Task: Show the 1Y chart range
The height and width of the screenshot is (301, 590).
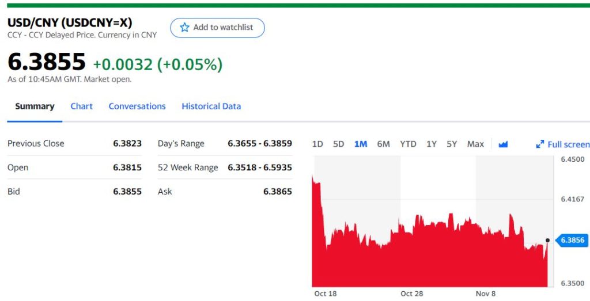Action: point(432,144)
